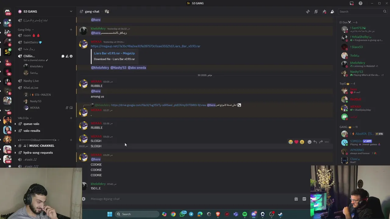The image size is (390, 219).
Task: React with grinning emoji on SLEIGH message
Action: [302, 142]
